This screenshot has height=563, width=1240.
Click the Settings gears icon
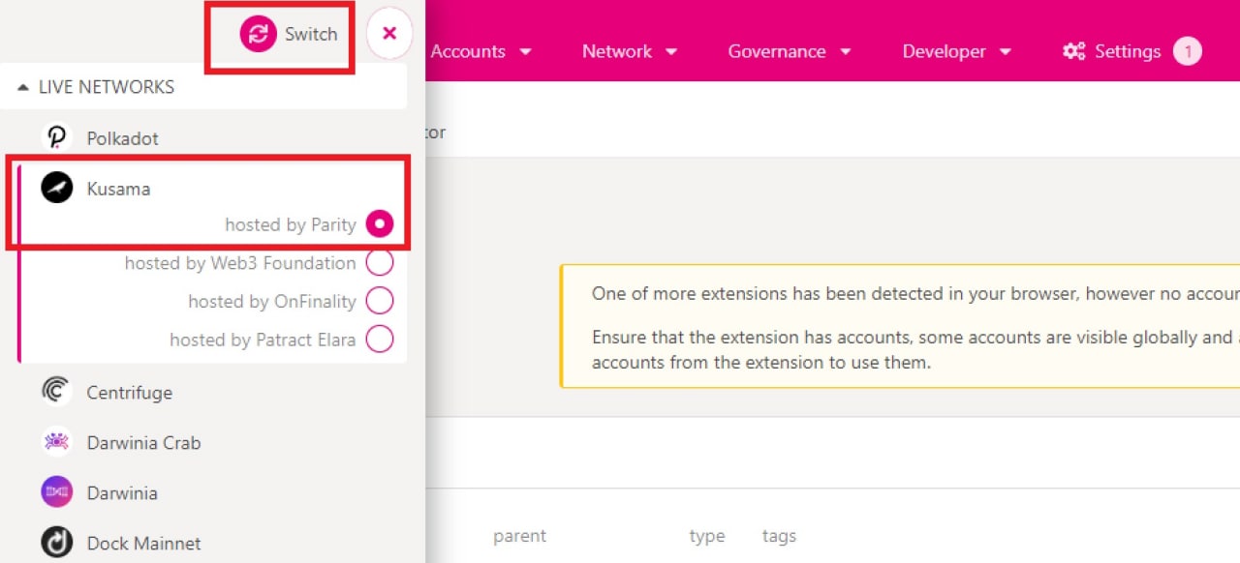pos(1074,51)
